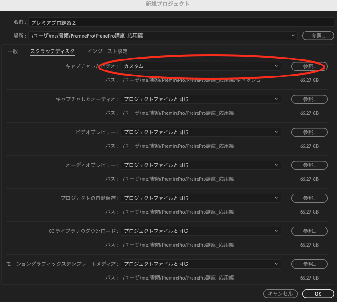337x302 pixels.
Task: Expand the オーディオプレビュー dropdown
Action: pos(201,165)
